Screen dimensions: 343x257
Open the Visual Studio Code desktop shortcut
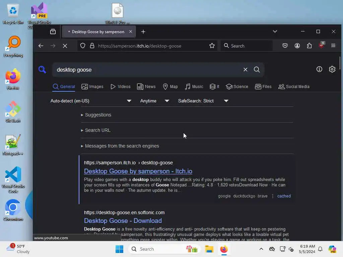click(13, 180)
